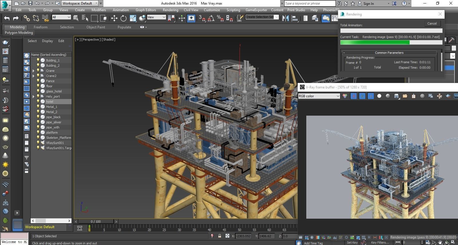Viewport: 458px width, 245px height.
Task: Switch to alpha channel in frame buffer
Action: (x=379, y=96)
